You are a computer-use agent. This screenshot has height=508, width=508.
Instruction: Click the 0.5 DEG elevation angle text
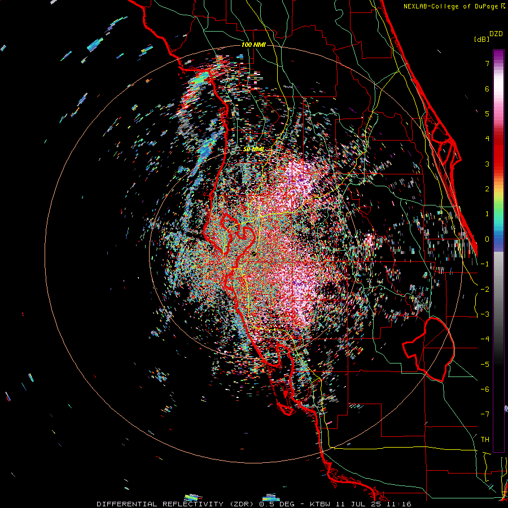[x=277, y=504]
